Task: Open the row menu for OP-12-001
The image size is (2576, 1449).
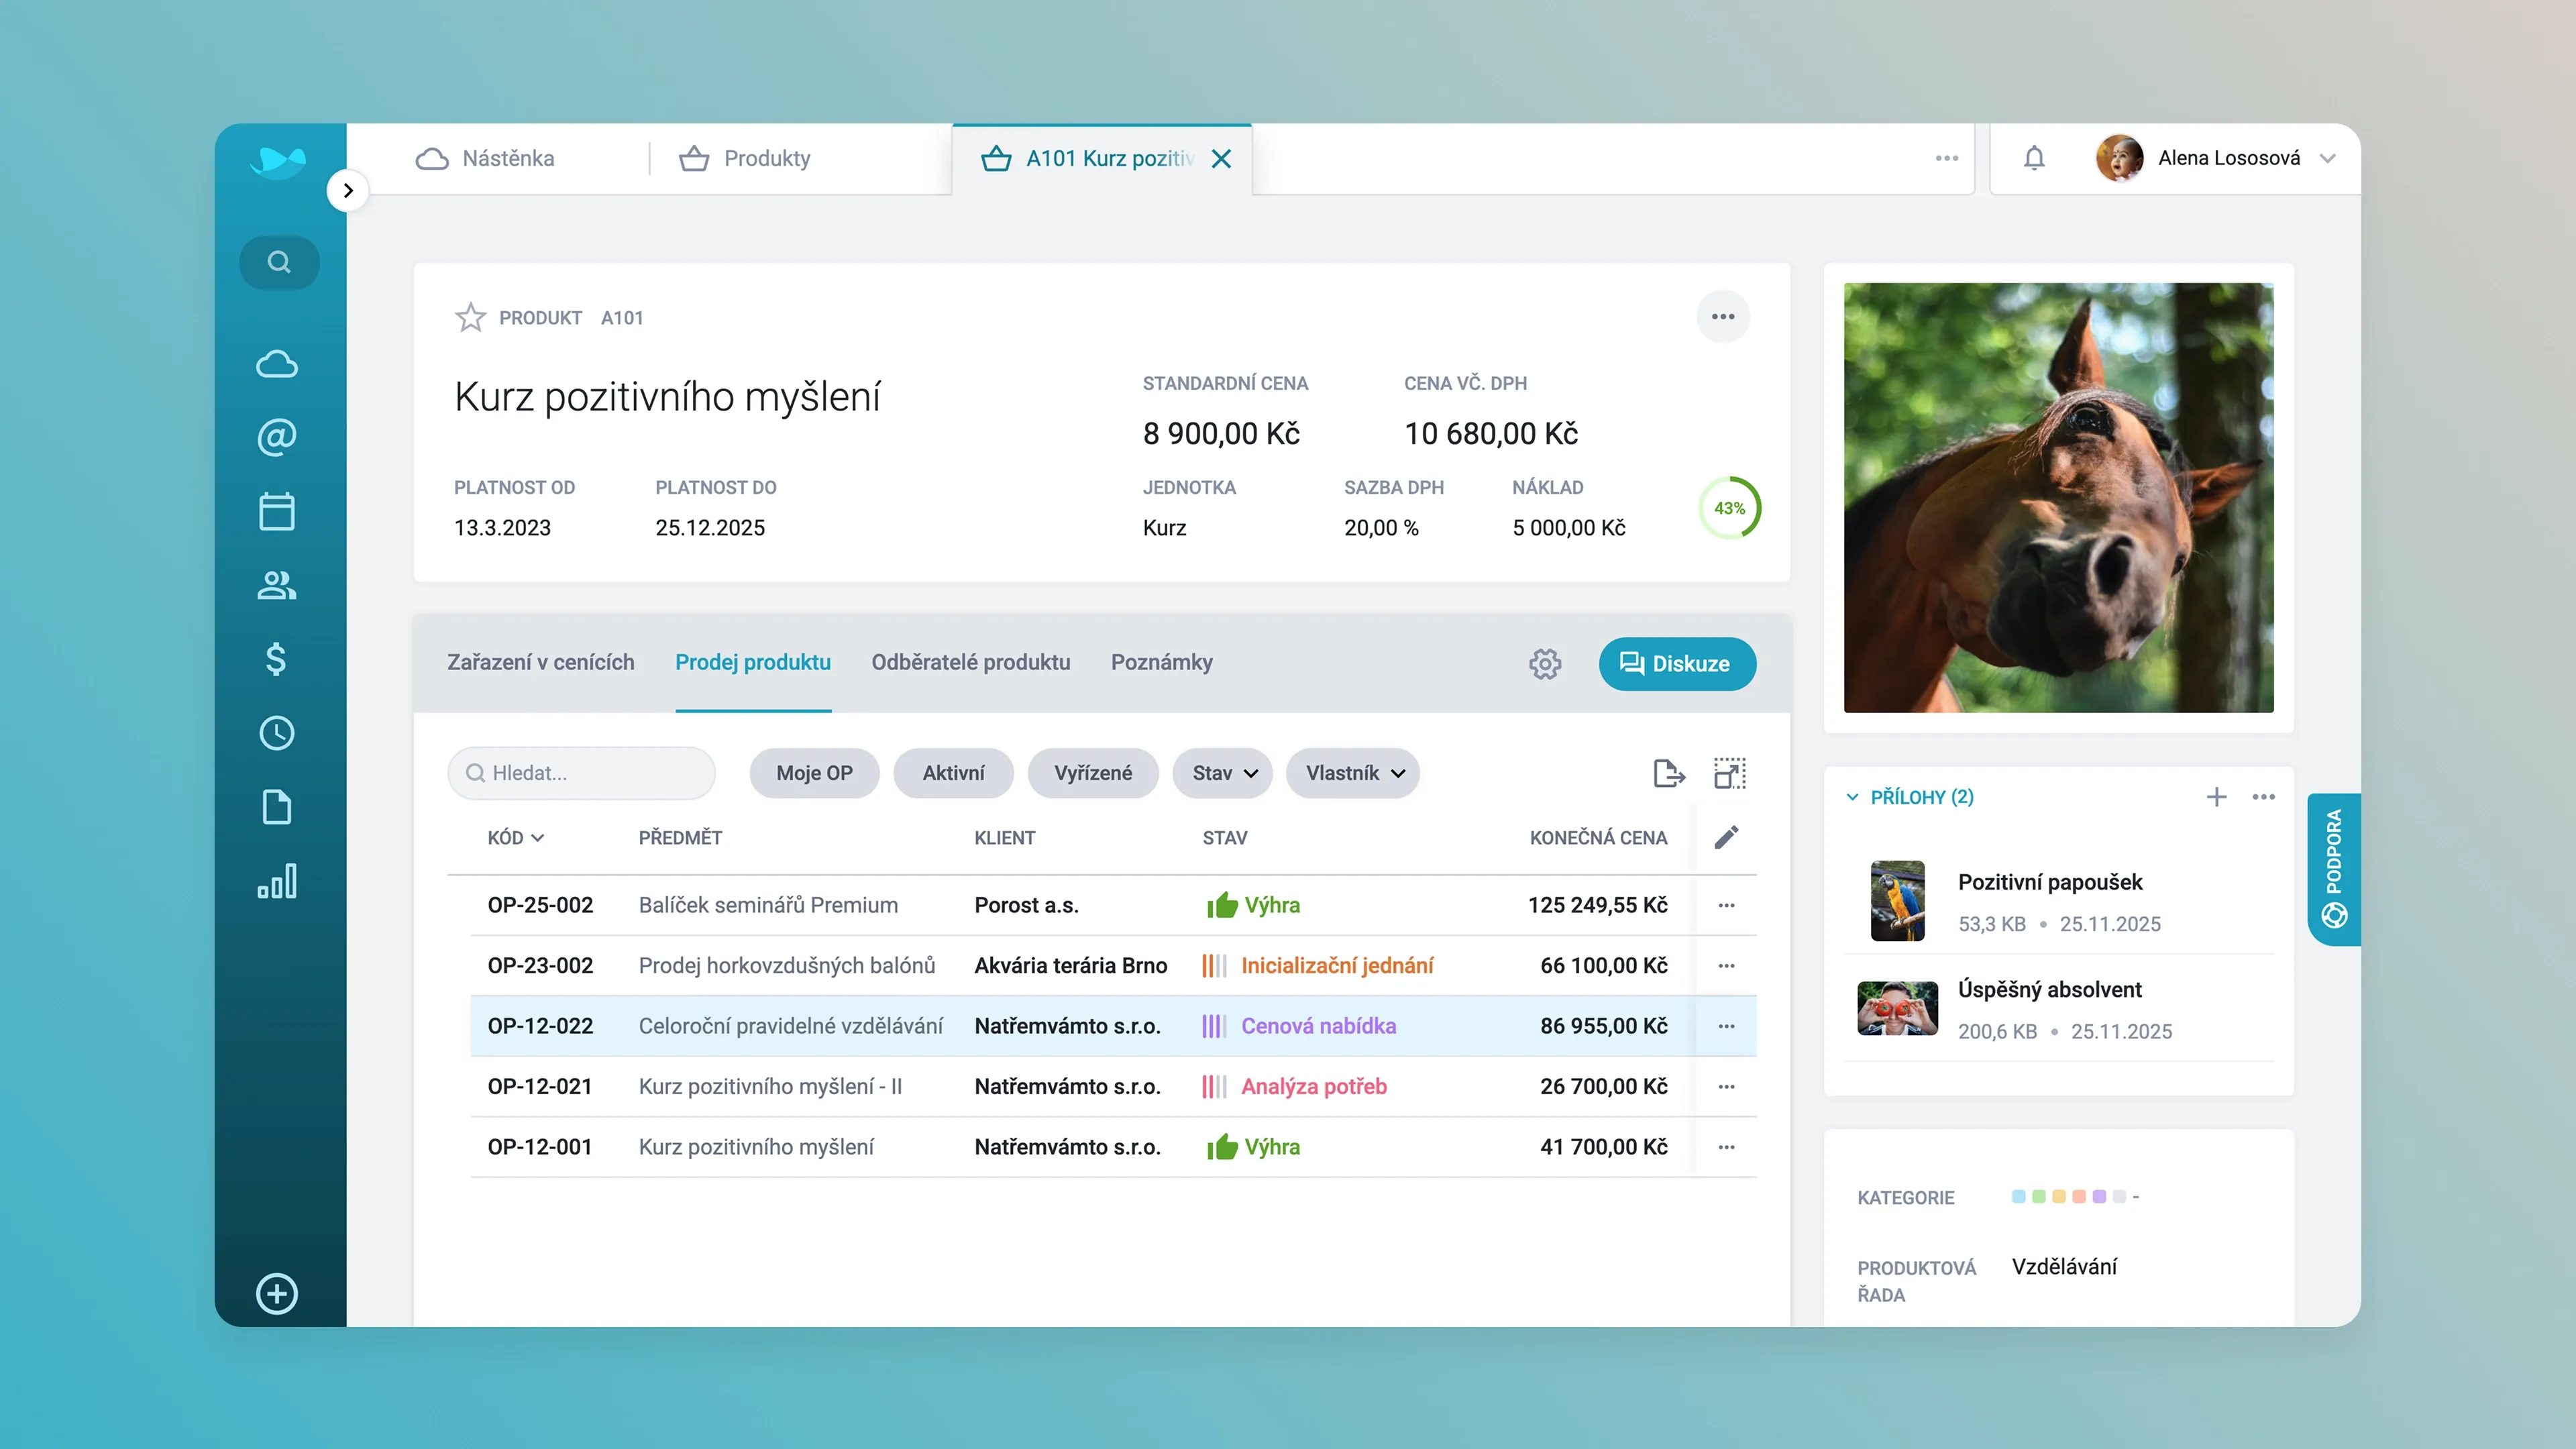Action: (1727, 1147)
